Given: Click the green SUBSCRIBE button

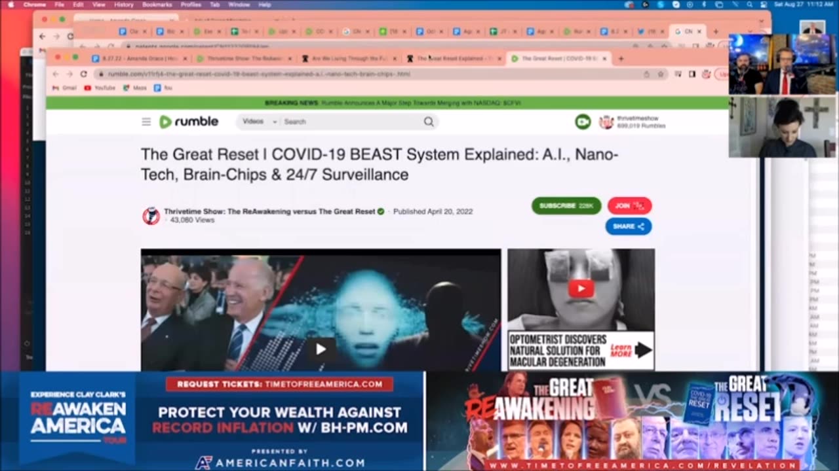Looking at the screenshot, I should tap(566, 205).
